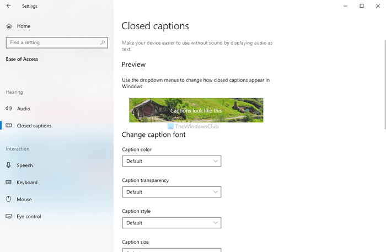386x252 pixels.
Task: Open the Speech settings page
Action: (x=25, y=165)
